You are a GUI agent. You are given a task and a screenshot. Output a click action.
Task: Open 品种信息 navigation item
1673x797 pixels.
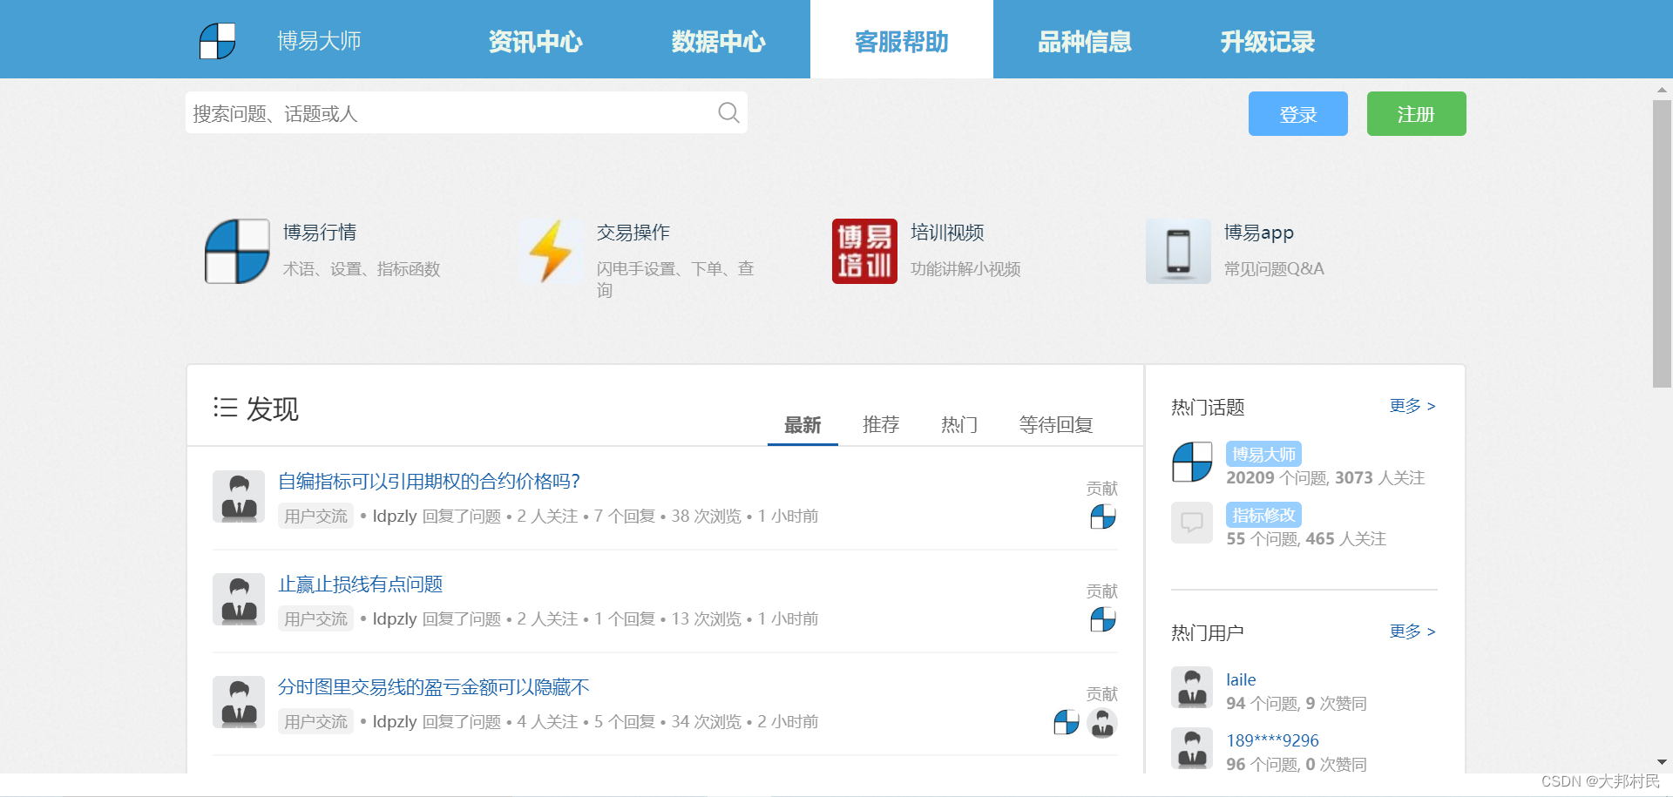pyautogui.click(x=1084, y=41)
